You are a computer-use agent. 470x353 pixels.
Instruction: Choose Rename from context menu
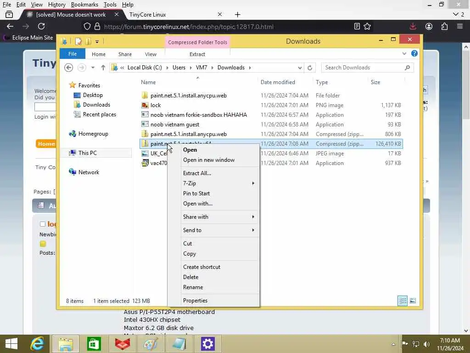tap(193, 287)
